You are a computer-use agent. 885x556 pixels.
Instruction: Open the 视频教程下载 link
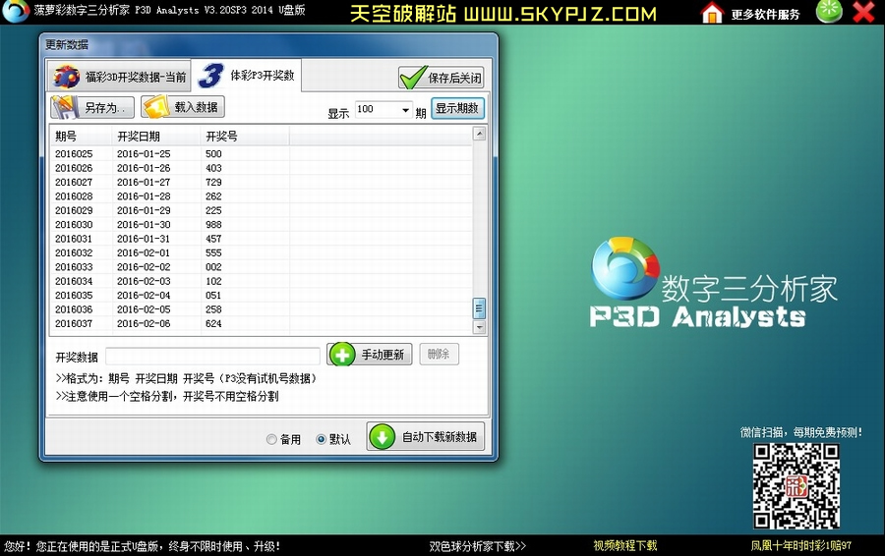[624, 546]
